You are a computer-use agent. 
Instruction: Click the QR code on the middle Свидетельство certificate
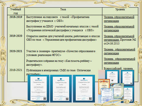(67, 99)
